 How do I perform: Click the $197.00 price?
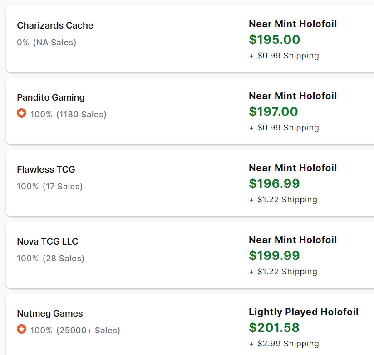273,111
